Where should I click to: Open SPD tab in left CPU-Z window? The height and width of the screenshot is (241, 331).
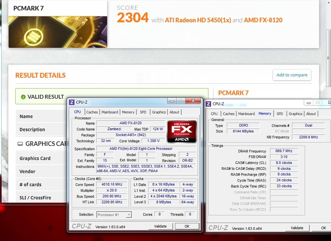coord(143,112)
